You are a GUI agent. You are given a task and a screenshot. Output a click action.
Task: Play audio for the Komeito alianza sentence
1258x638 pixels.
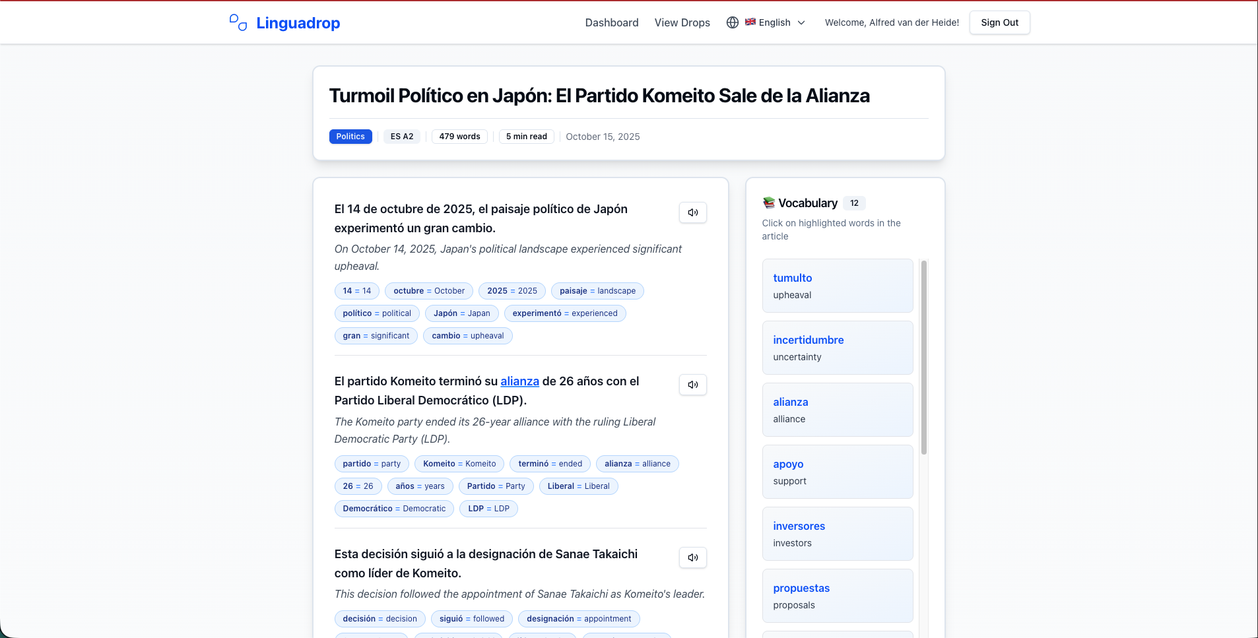coord(693,385)
